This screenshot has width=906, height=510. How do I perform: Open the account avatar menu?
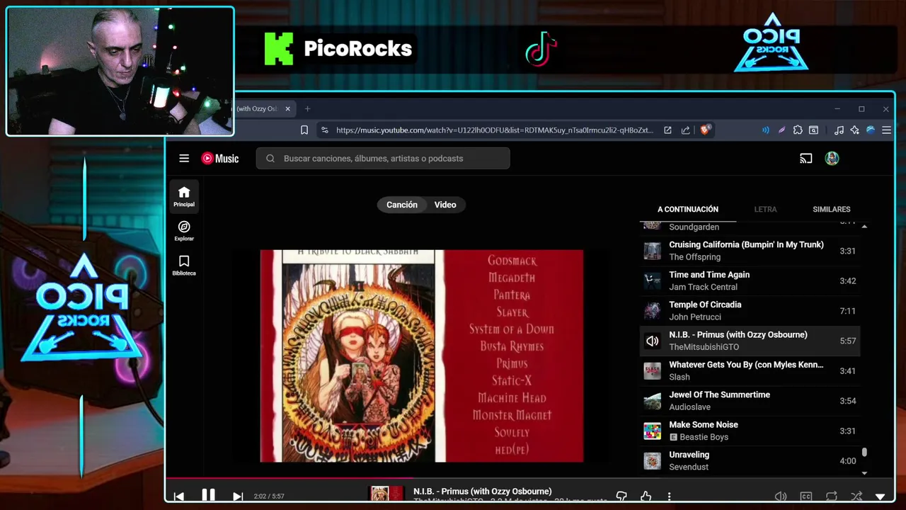coord(832,159)
